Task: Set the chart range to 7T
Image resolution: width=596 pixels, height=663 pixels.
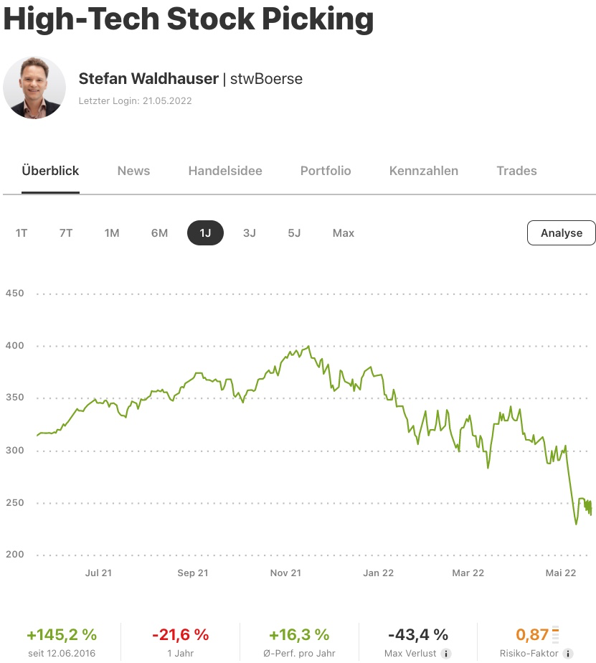Action: pyautogui.click(x=66, y=233)
